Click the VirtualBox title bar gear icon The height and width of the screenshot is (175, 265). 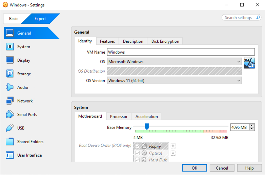[x=5, y=5]
